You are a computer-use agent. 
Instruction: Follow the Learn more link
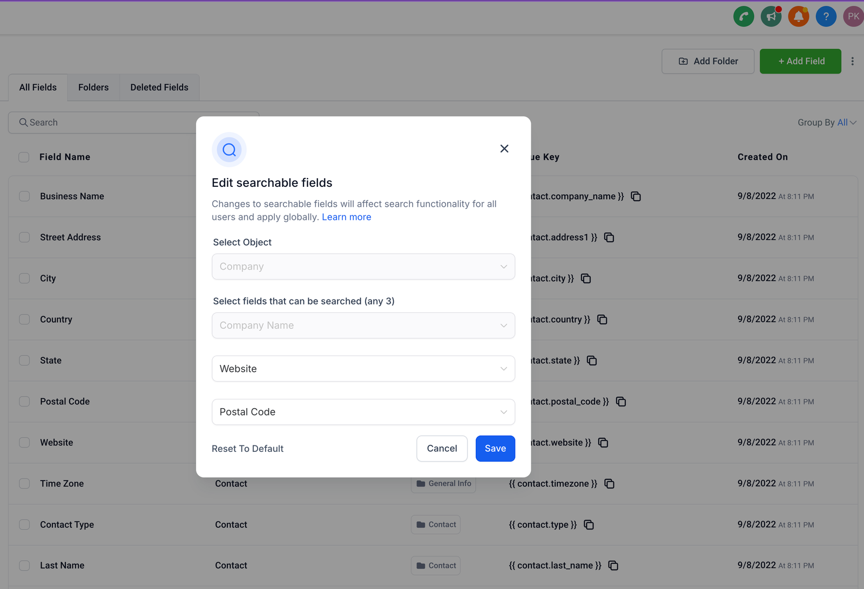[x=346, y=217]
